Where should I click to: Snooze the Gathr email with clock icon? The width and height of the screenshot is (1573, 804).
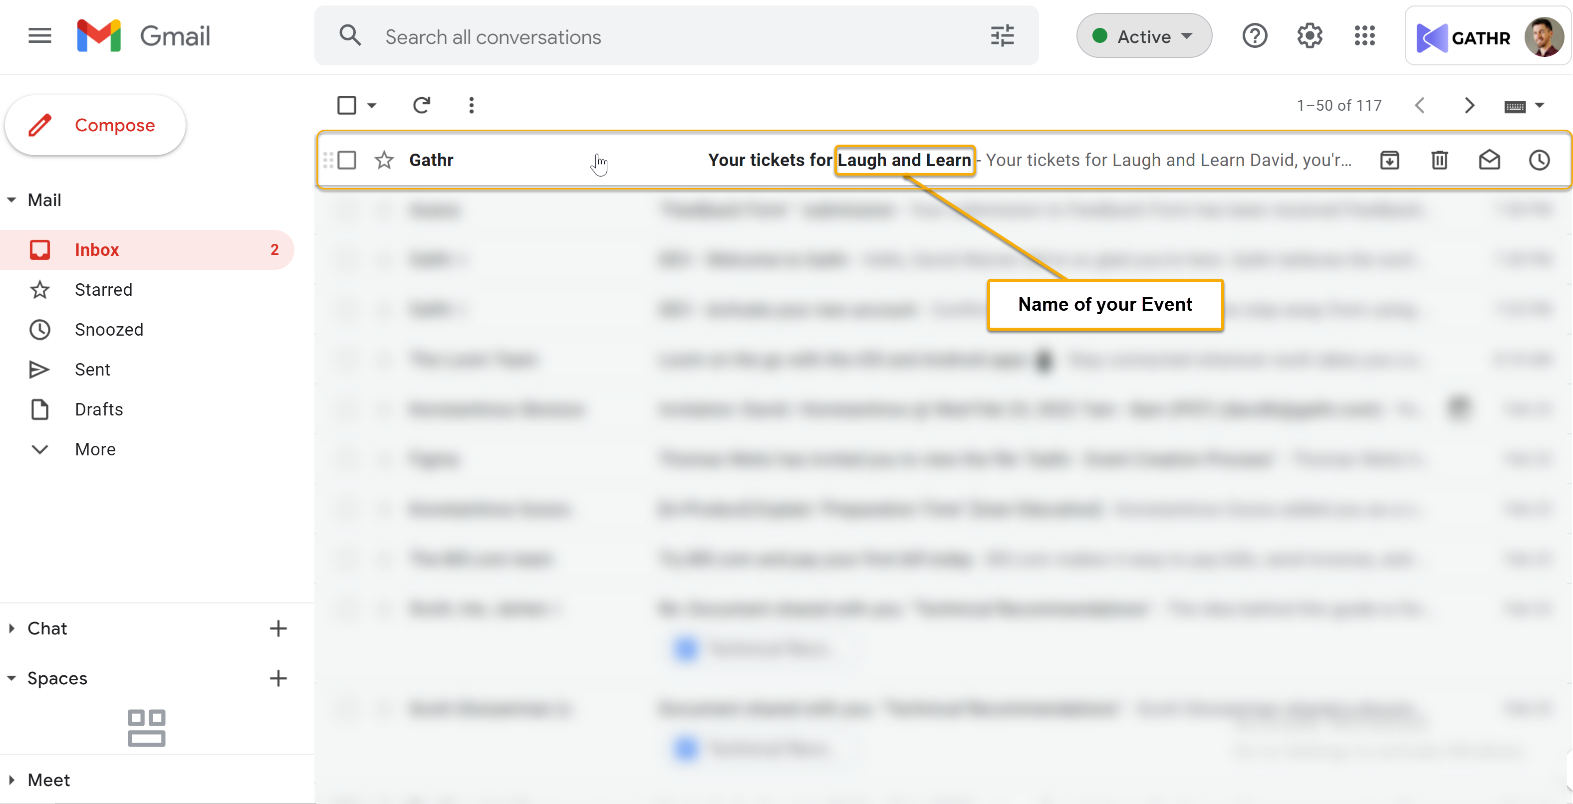point(1539,160)
